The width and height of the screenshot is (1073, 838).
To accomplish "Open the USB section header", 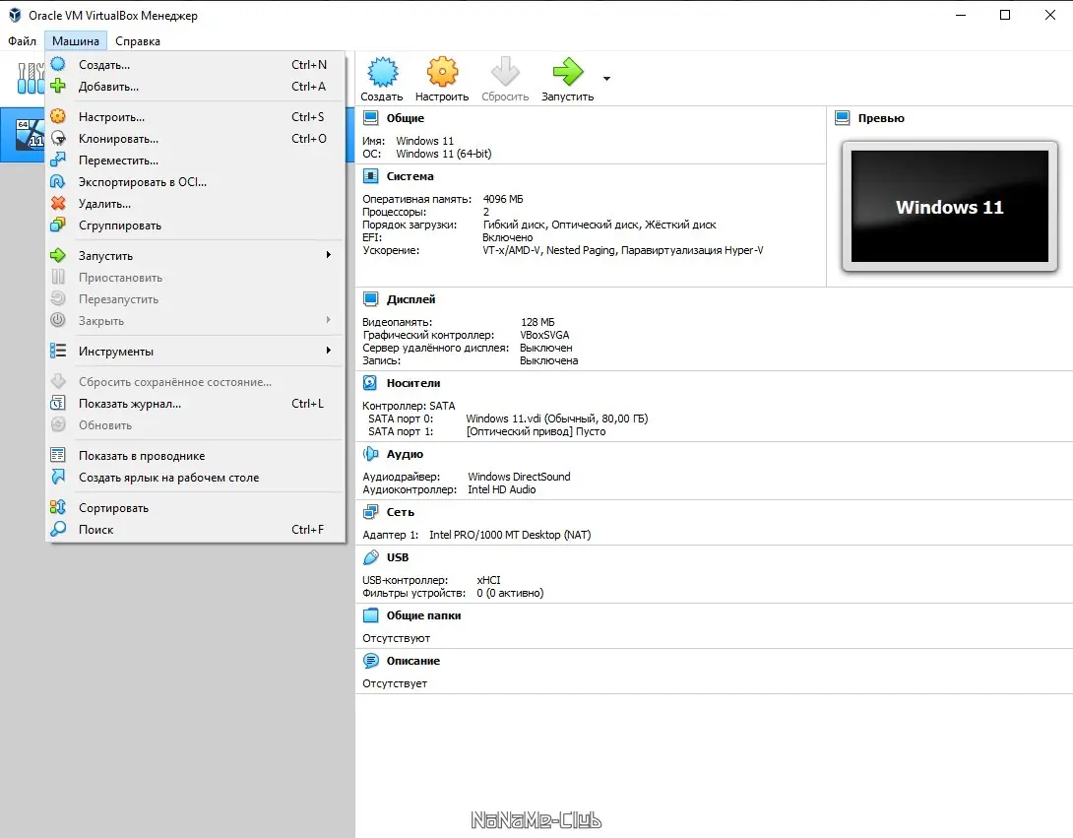I will coord(398,557).
